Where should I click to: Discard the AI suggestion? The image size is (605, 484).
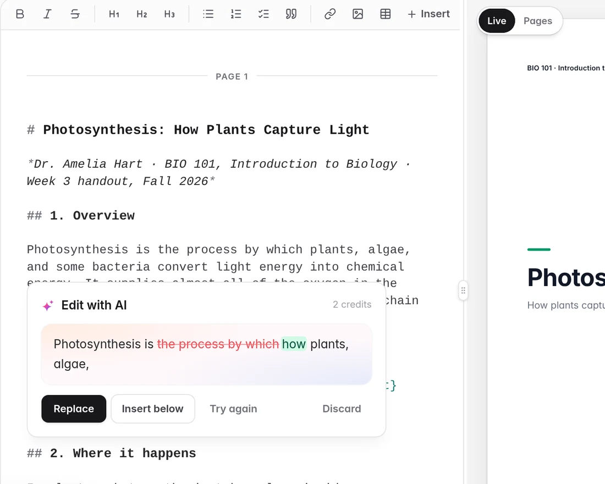[342, 409]
